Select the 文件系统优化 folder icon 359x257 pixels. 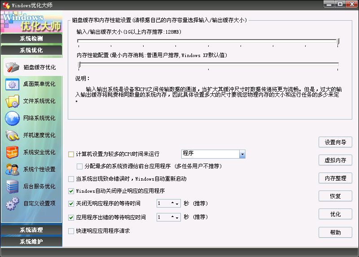(x=12, y=101)
